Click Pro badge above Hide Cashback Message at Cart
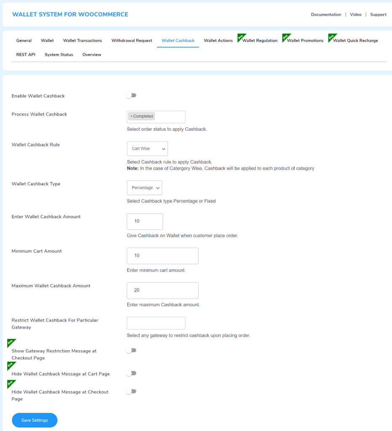This screenshot has width=392, height=431. click(11, 366)
